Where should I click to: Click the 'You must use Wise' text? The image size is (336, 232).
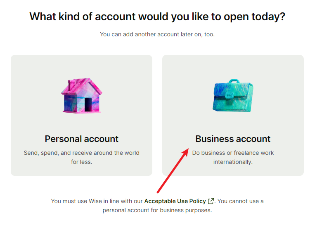(97, 201)
